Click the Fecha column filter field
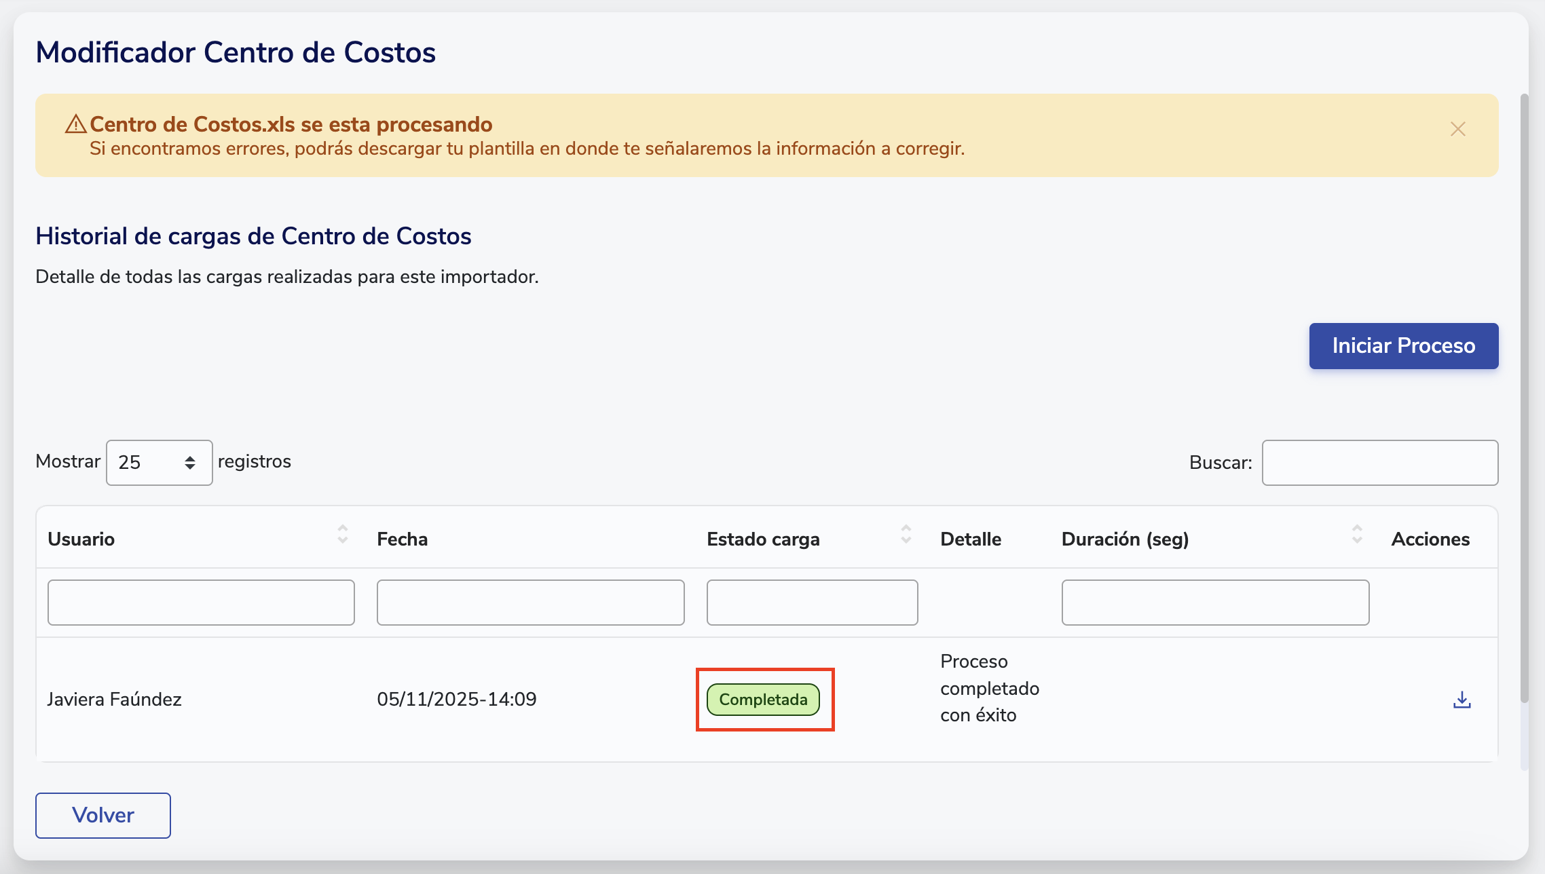The height and width of the screenshot is (874, 1545). click(x=530, y=603)
